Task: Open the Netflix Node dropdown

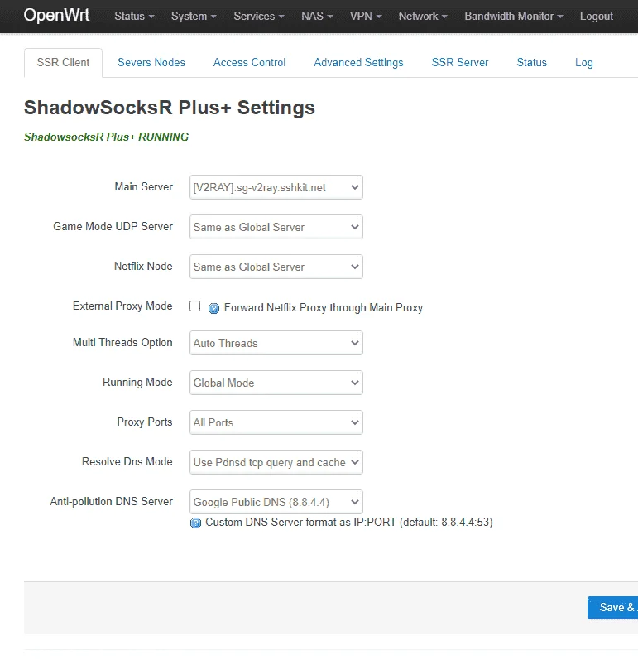Action: [x=276, y=267]
